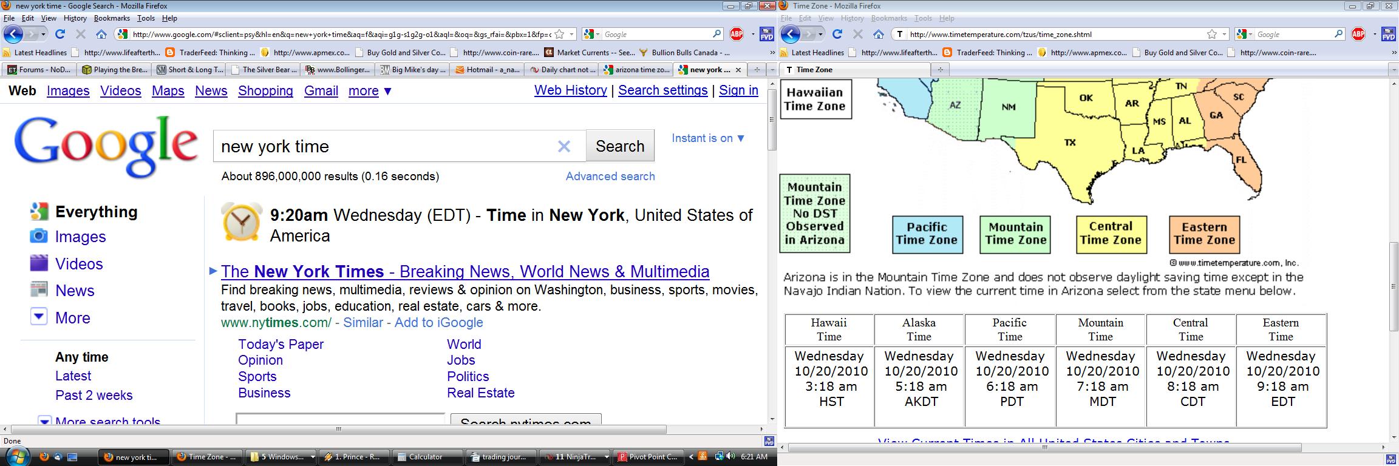Click the Adblock Plus icon in the Google window
This screenshot has height=466, width=1399.
[x=737, y=34]
